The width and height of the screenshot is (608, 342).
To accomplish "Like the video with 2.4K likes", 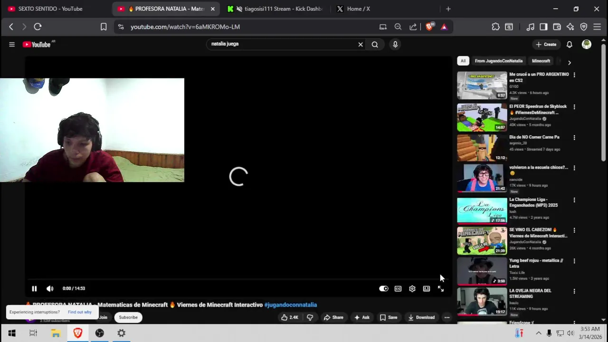I will click(290, 317).
